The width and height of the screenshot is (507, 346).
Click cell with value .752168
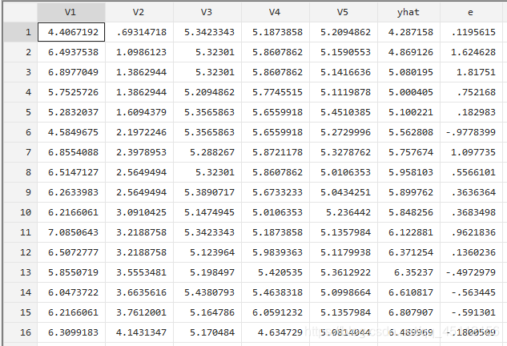pyautogui.click(x=471, y=92)
